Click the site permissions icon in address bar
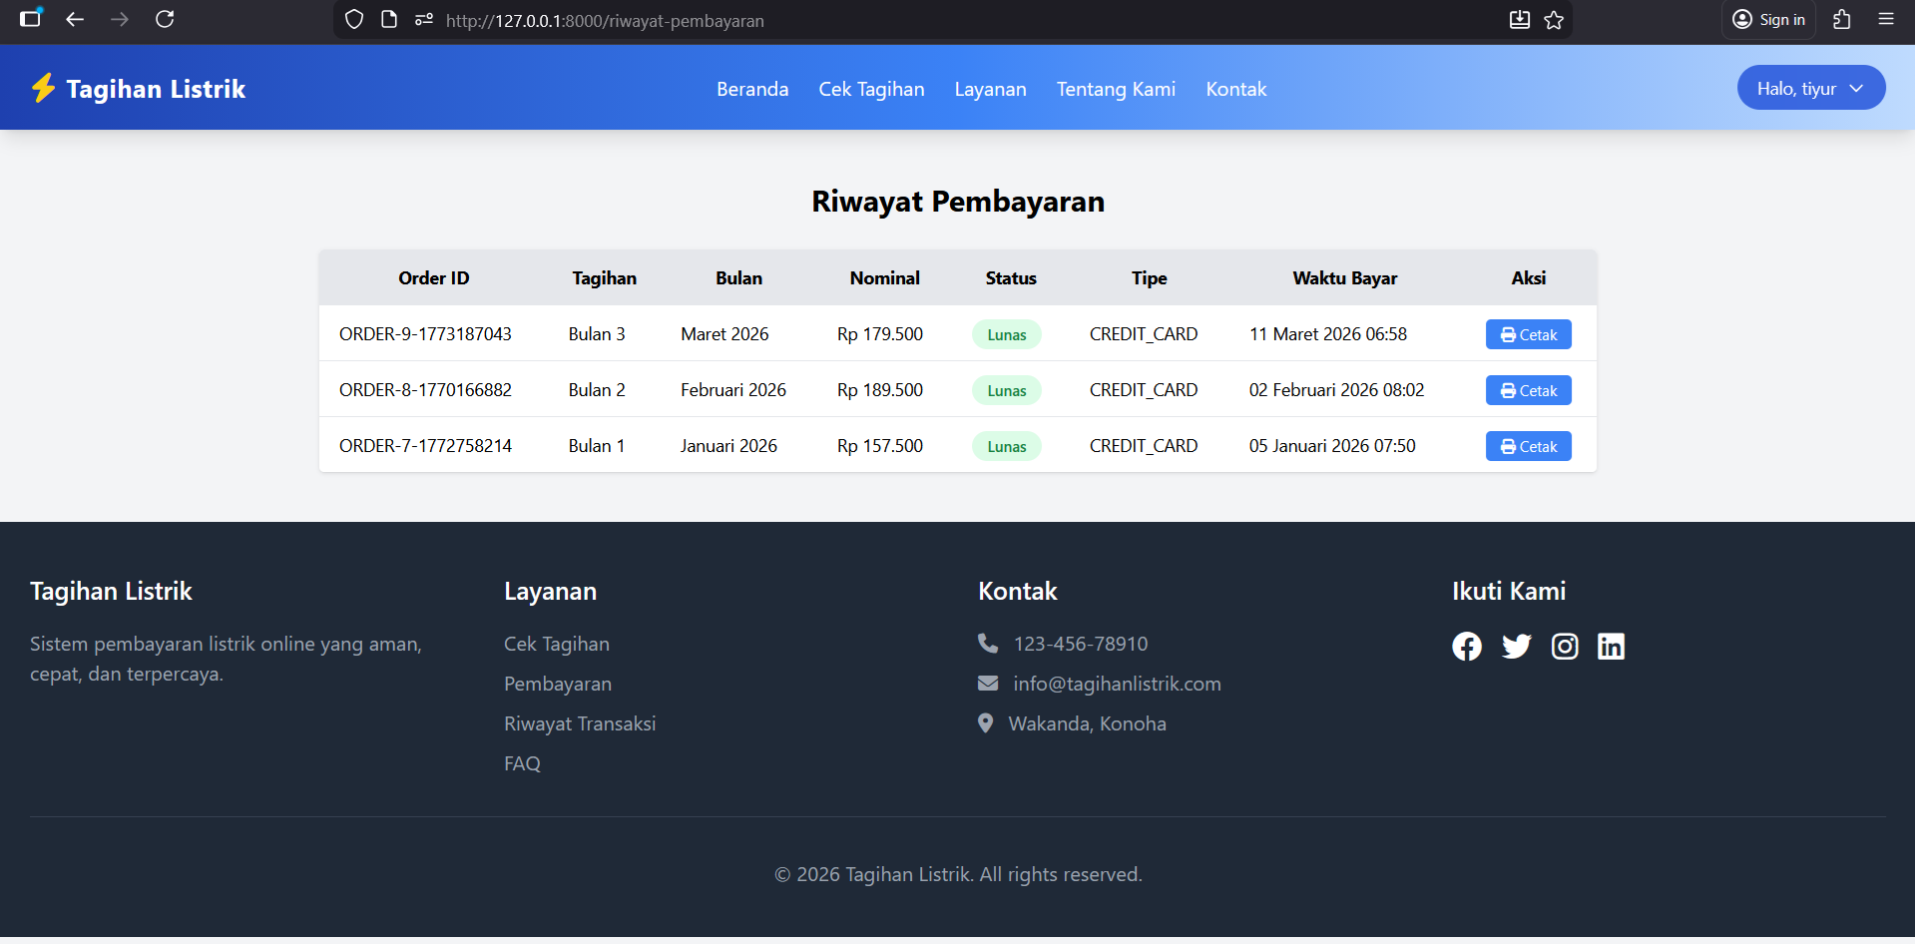Viewport: 1915px width, 944px height. [424, 19]
